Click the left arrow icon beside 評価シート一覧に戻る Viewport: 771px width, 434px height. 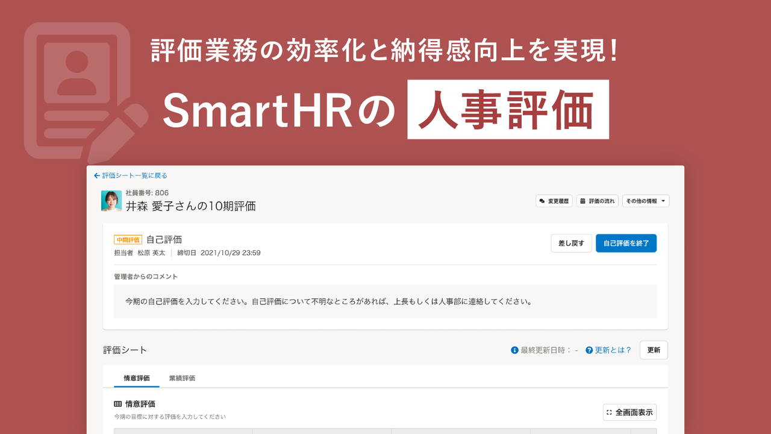(97, 175)
